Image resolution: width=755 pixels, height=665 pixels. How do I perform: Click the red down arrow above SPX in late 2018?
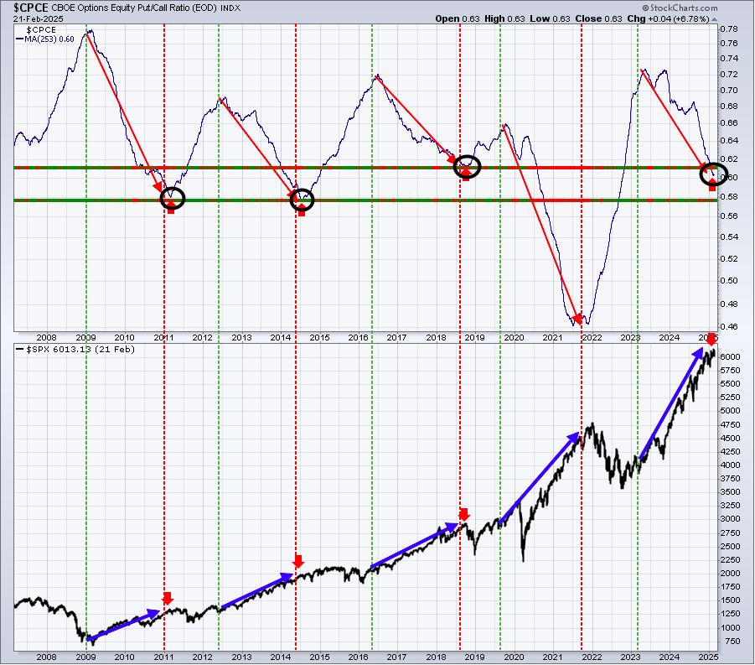click(x=463, y=514)
